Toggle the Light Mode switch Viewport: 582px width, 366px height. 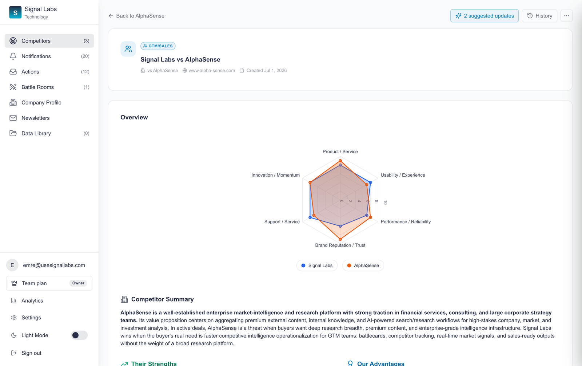(x=79, y=335)
